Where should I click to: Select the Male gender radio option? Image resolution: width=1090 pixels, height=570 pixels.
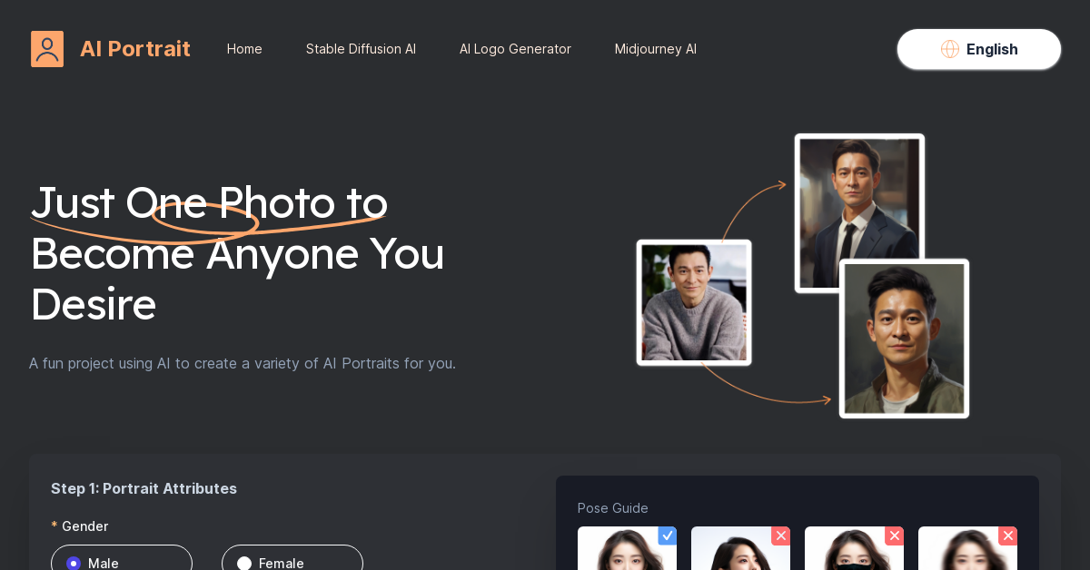[122, 557]
